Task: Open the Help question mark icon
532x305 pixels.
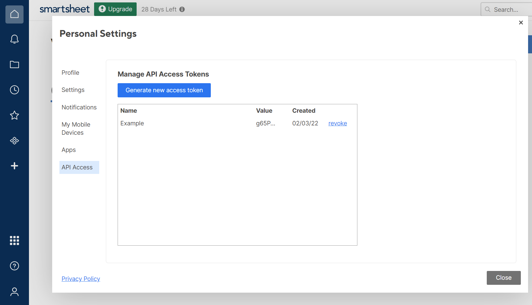Action: pos(14,266)
